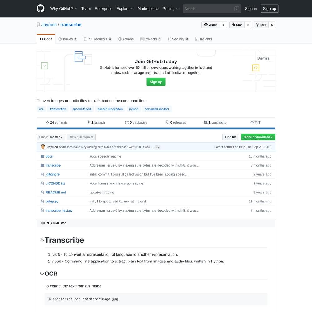
Task: Open the latest commit hash 9b190c1
Action: [x=241, y=147]
